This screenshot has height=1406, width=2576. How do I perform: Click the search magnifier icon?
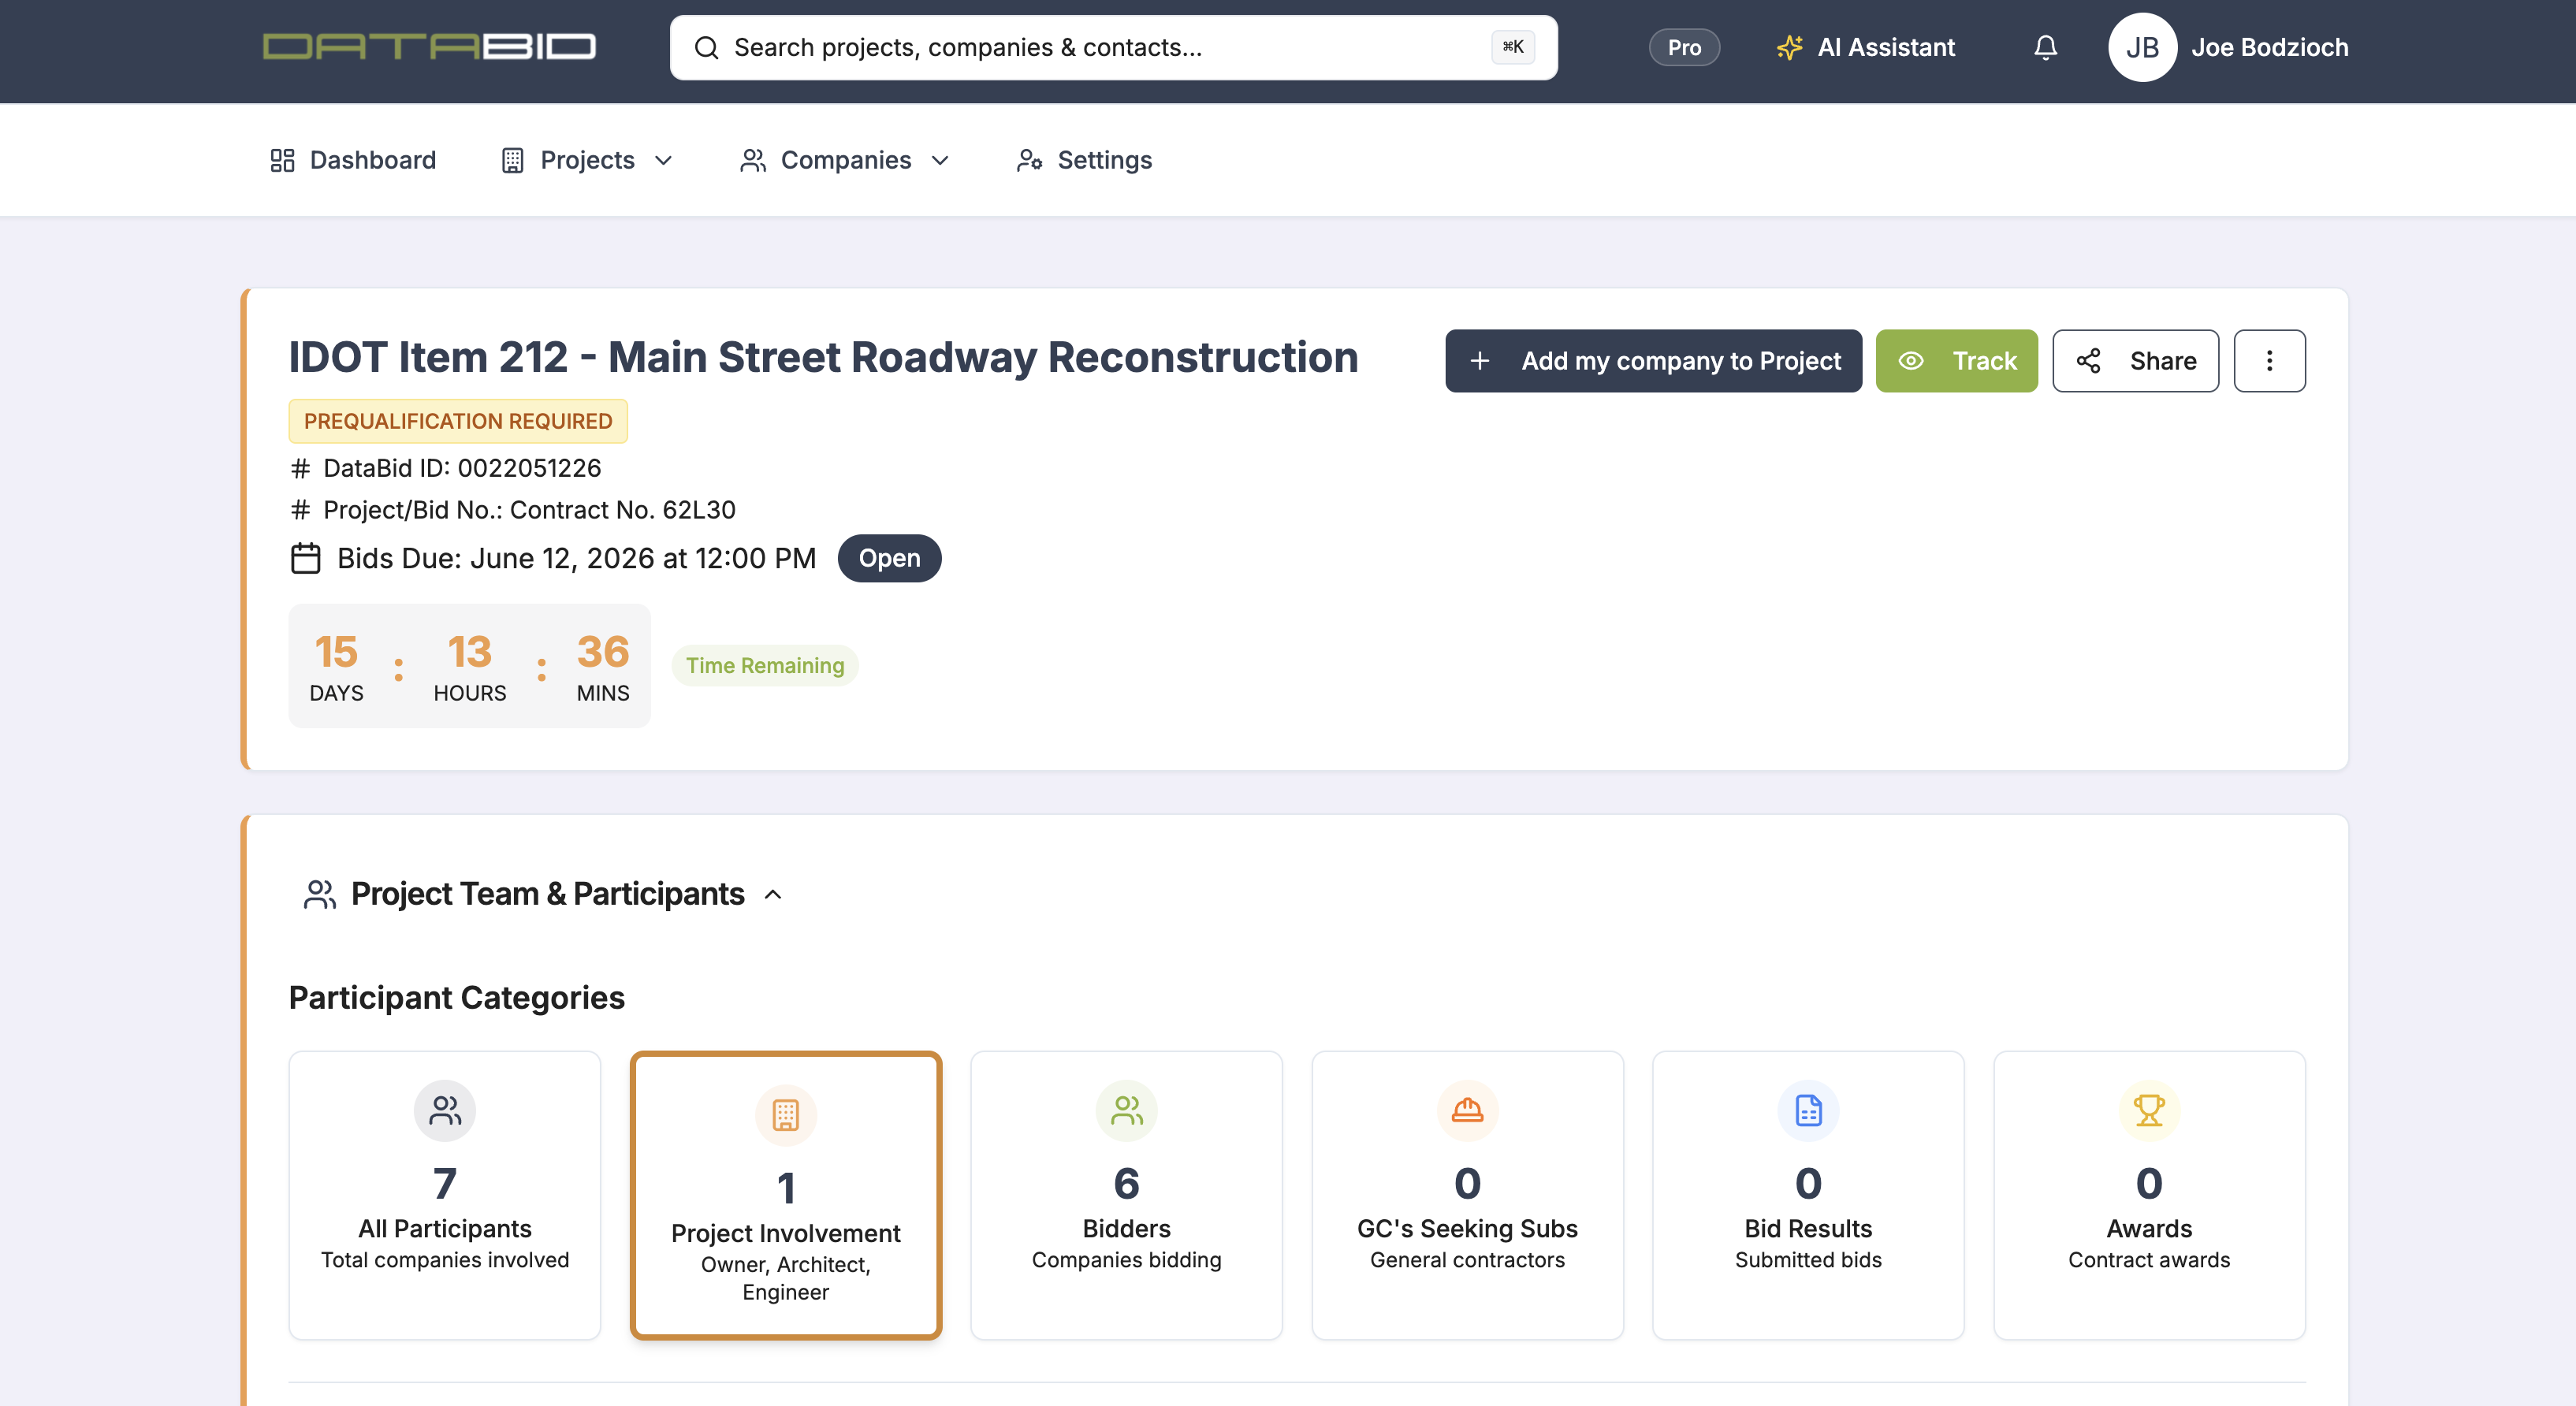click(x=706, y=48)
